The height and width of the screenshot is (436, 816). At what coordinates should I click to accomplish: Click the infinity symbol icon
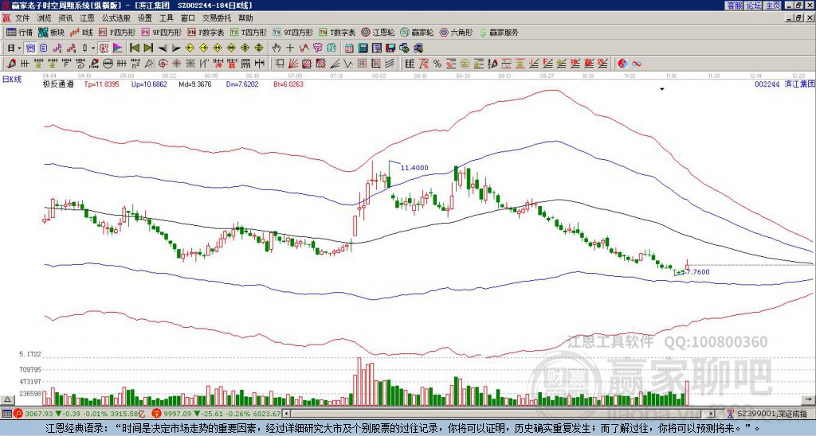pyautogui.click(x=636, y=64)
